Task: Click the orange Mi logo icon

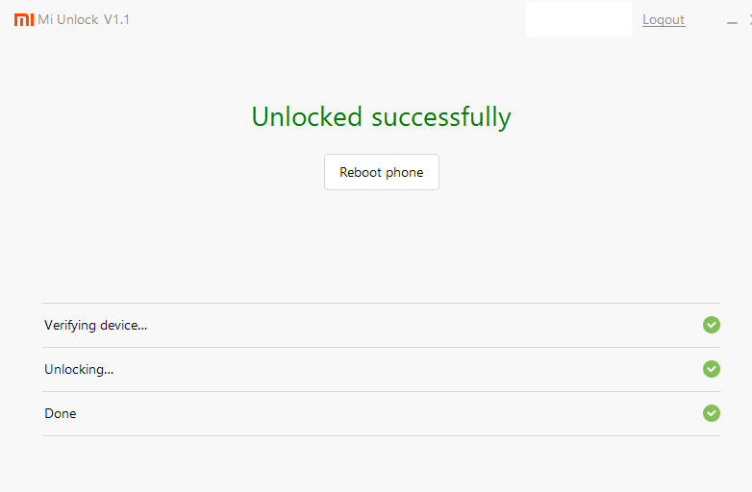Action: click(24, 19)
